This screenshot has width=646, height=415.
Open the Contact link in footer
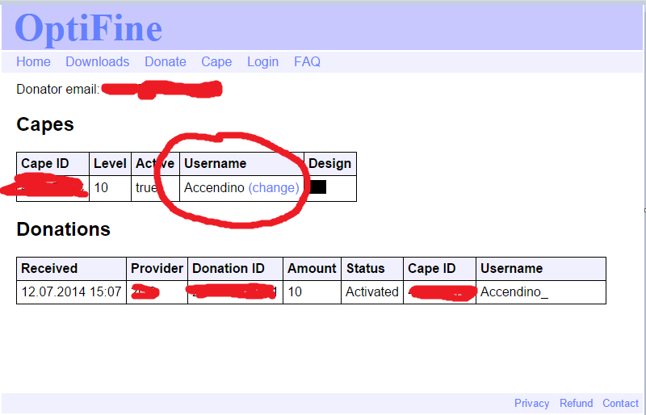[620, 403]
